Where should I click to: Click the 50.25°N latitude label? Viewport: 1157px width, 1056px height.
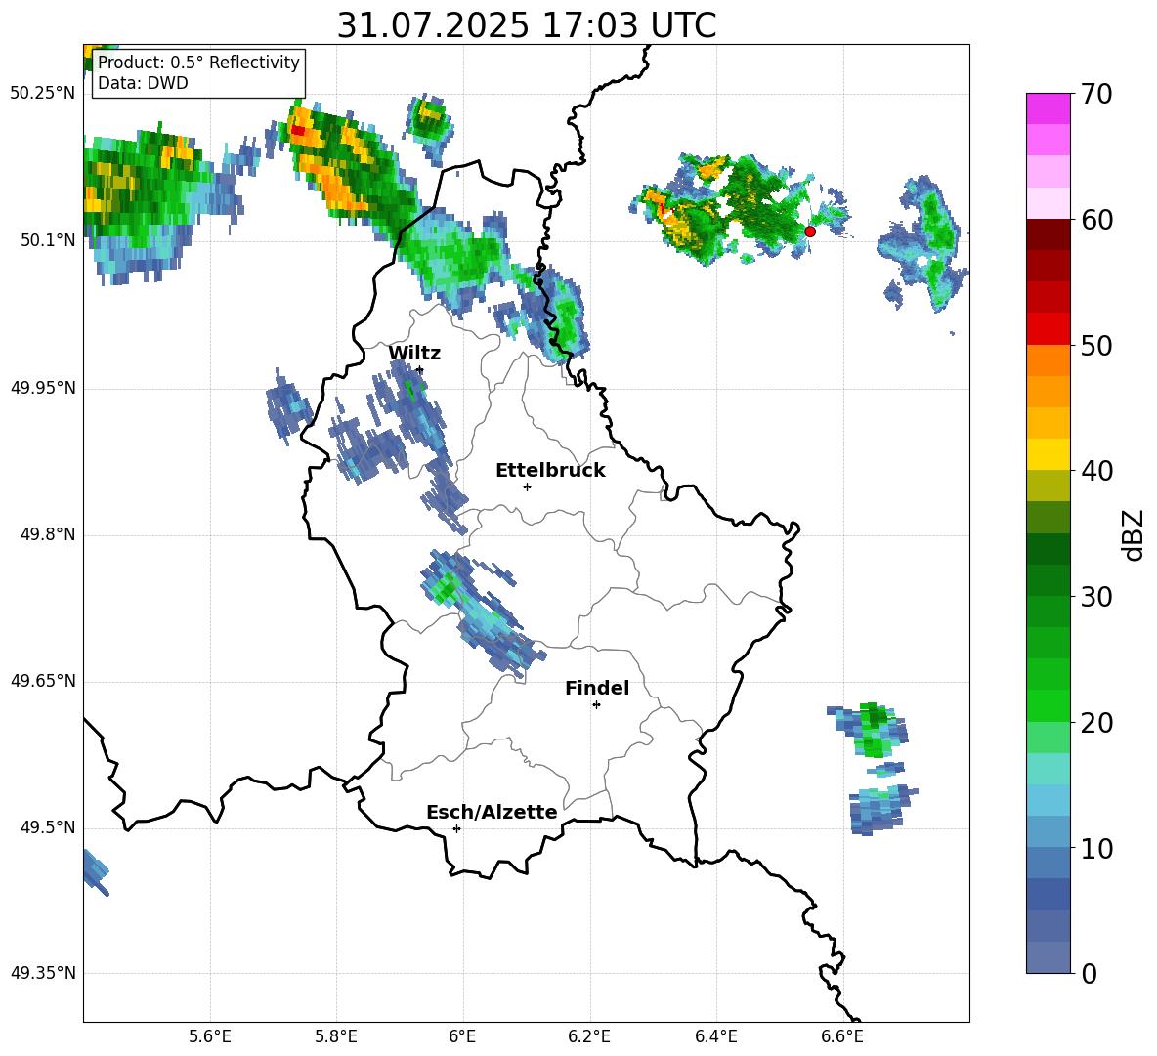point(43,94)
